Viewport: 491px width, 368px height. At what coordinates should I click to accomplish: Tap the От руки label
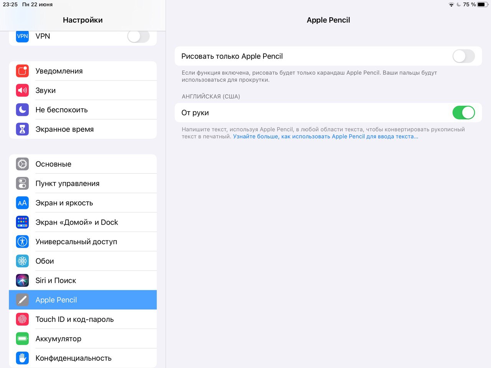coord(195,113)
